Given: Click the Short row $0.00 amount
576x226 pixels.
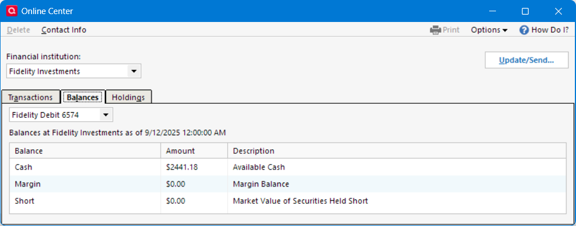Looking at the screenshot, I should [x=176, y=201].
